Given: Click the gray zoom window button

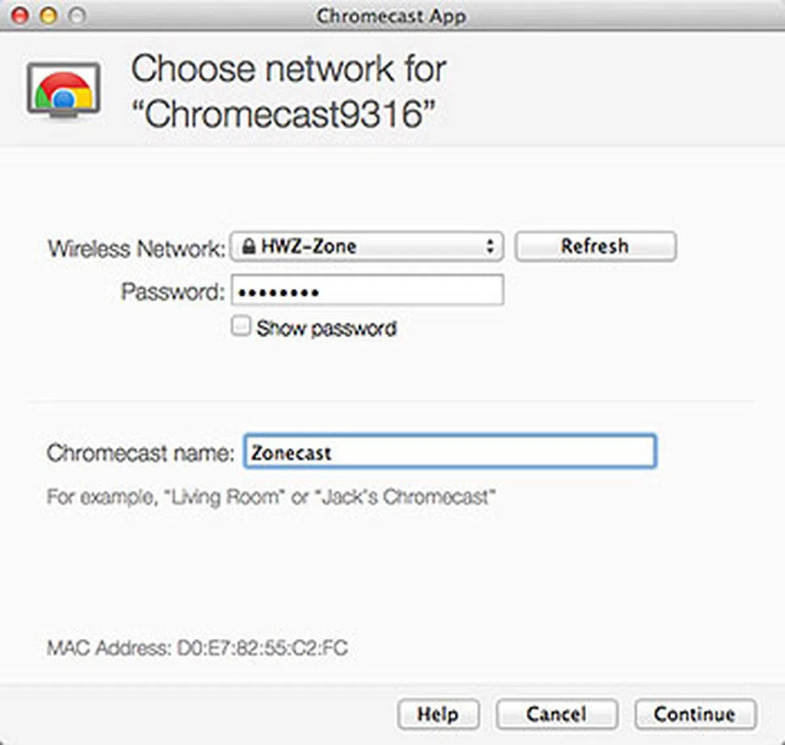Looking at the screenshot, I should pos(77,15).
